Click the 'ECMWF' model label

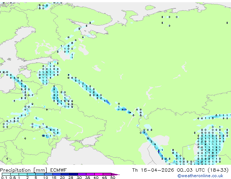(59, 170)
